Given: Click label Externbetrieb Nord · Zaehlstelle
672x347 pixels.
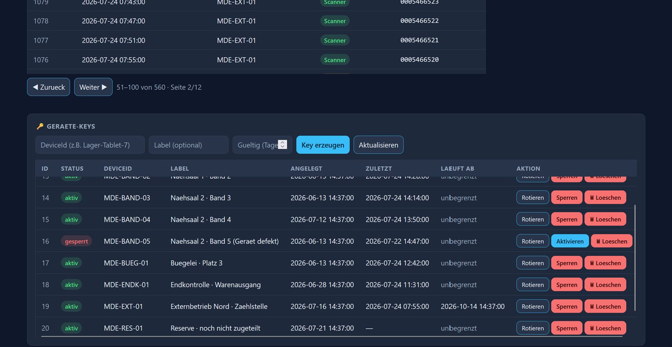Looking at the screenshot, I should [219, 307].
